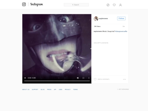Open the saylorsees profile picture
This screenshot has width=148, height=111.
coord(96,19)
